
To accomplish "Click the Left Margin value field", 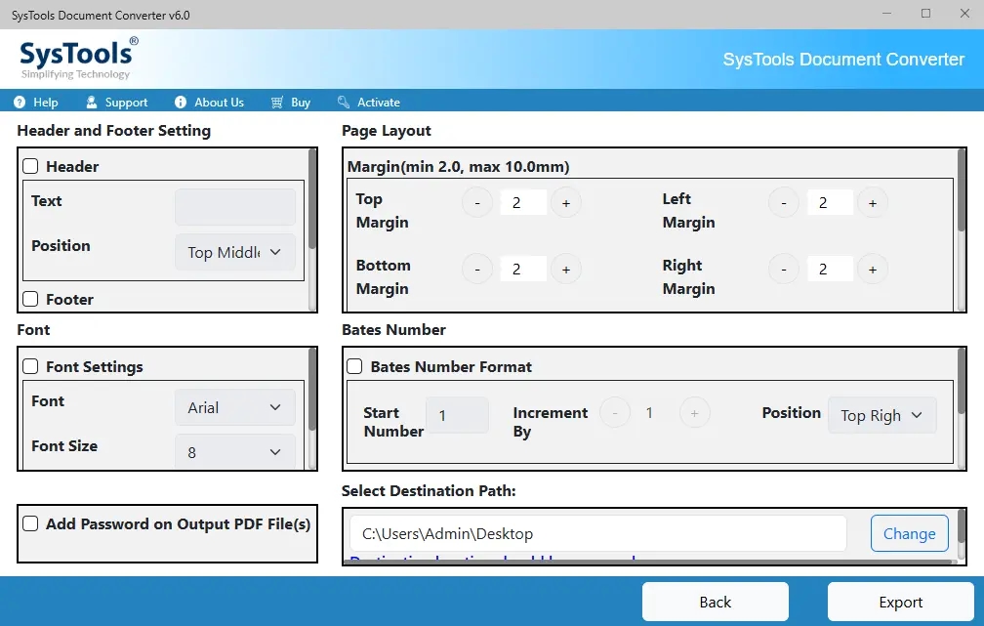I will tap(830, 203).
